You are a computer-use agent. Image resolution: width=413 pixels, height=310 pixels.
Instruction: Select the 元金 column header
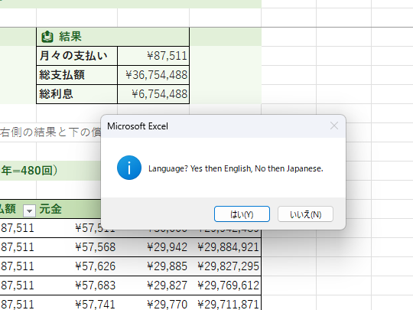coord(69,209)
